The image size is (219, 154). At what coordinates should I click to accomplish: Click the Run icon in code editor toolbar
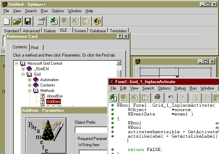[x=113, y=97]
